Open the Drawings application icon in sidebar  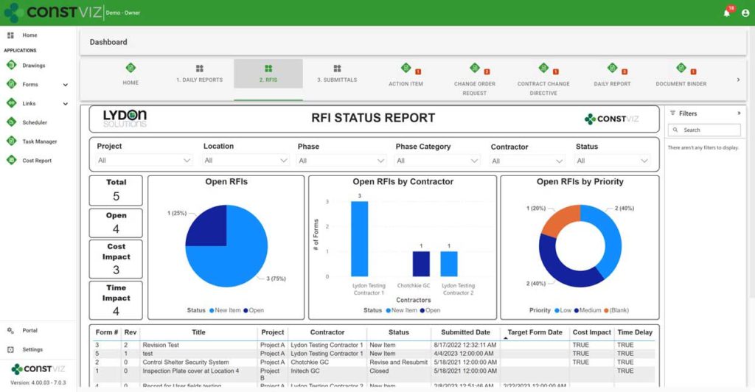point(12,65)
